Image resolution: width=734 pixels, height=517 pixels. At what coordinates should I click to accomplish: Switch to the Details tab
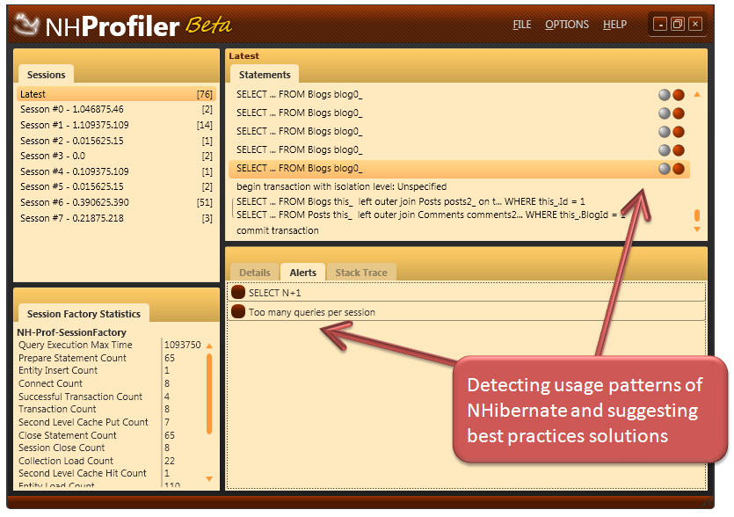pyautogui.click(x=255, y=273)
